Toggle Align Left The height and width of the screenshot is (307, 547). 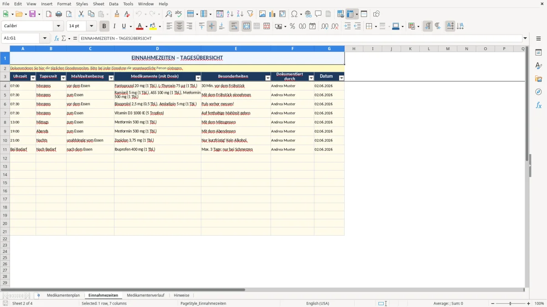coord(169,26)
